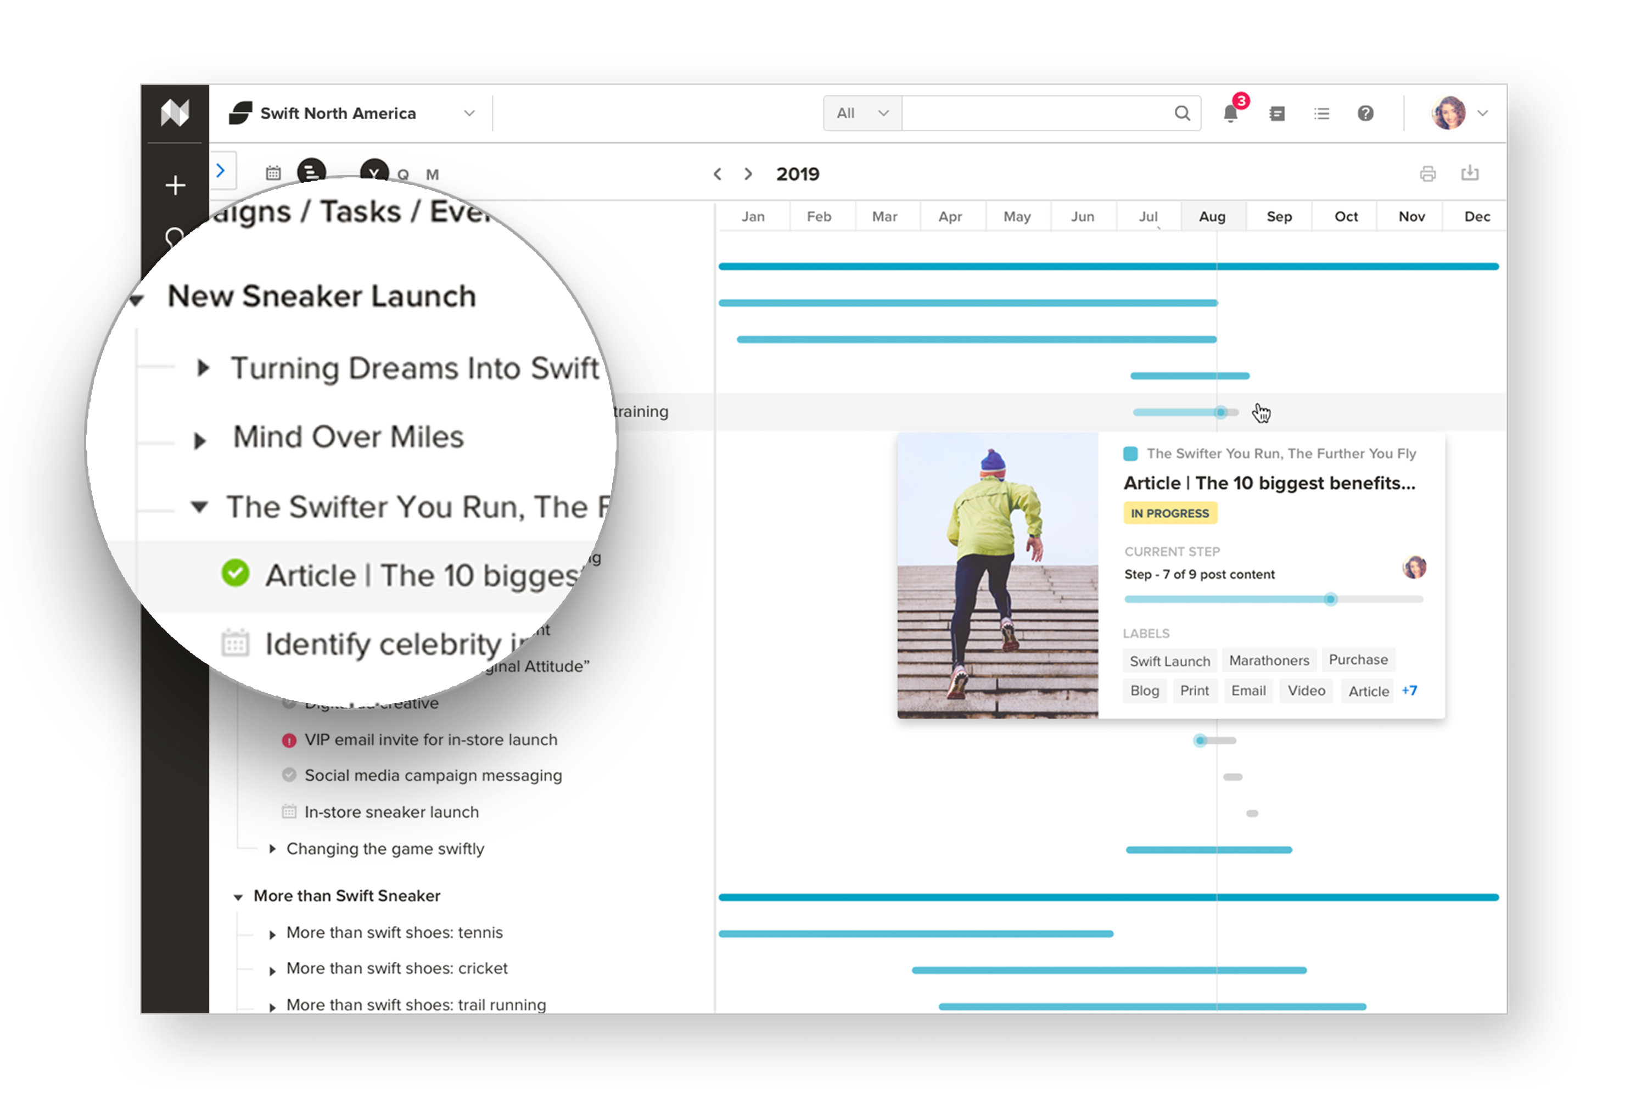1647x1098 pixels.
Task: Select the Aug month column
Action: 1213,216
